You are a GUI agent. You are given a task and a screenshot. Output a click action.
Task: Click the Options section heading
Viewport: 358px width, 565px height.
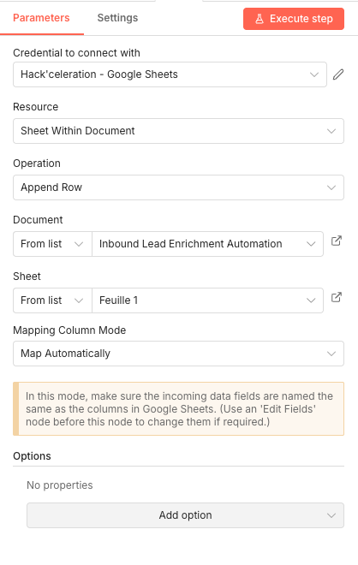click(32, 456)
